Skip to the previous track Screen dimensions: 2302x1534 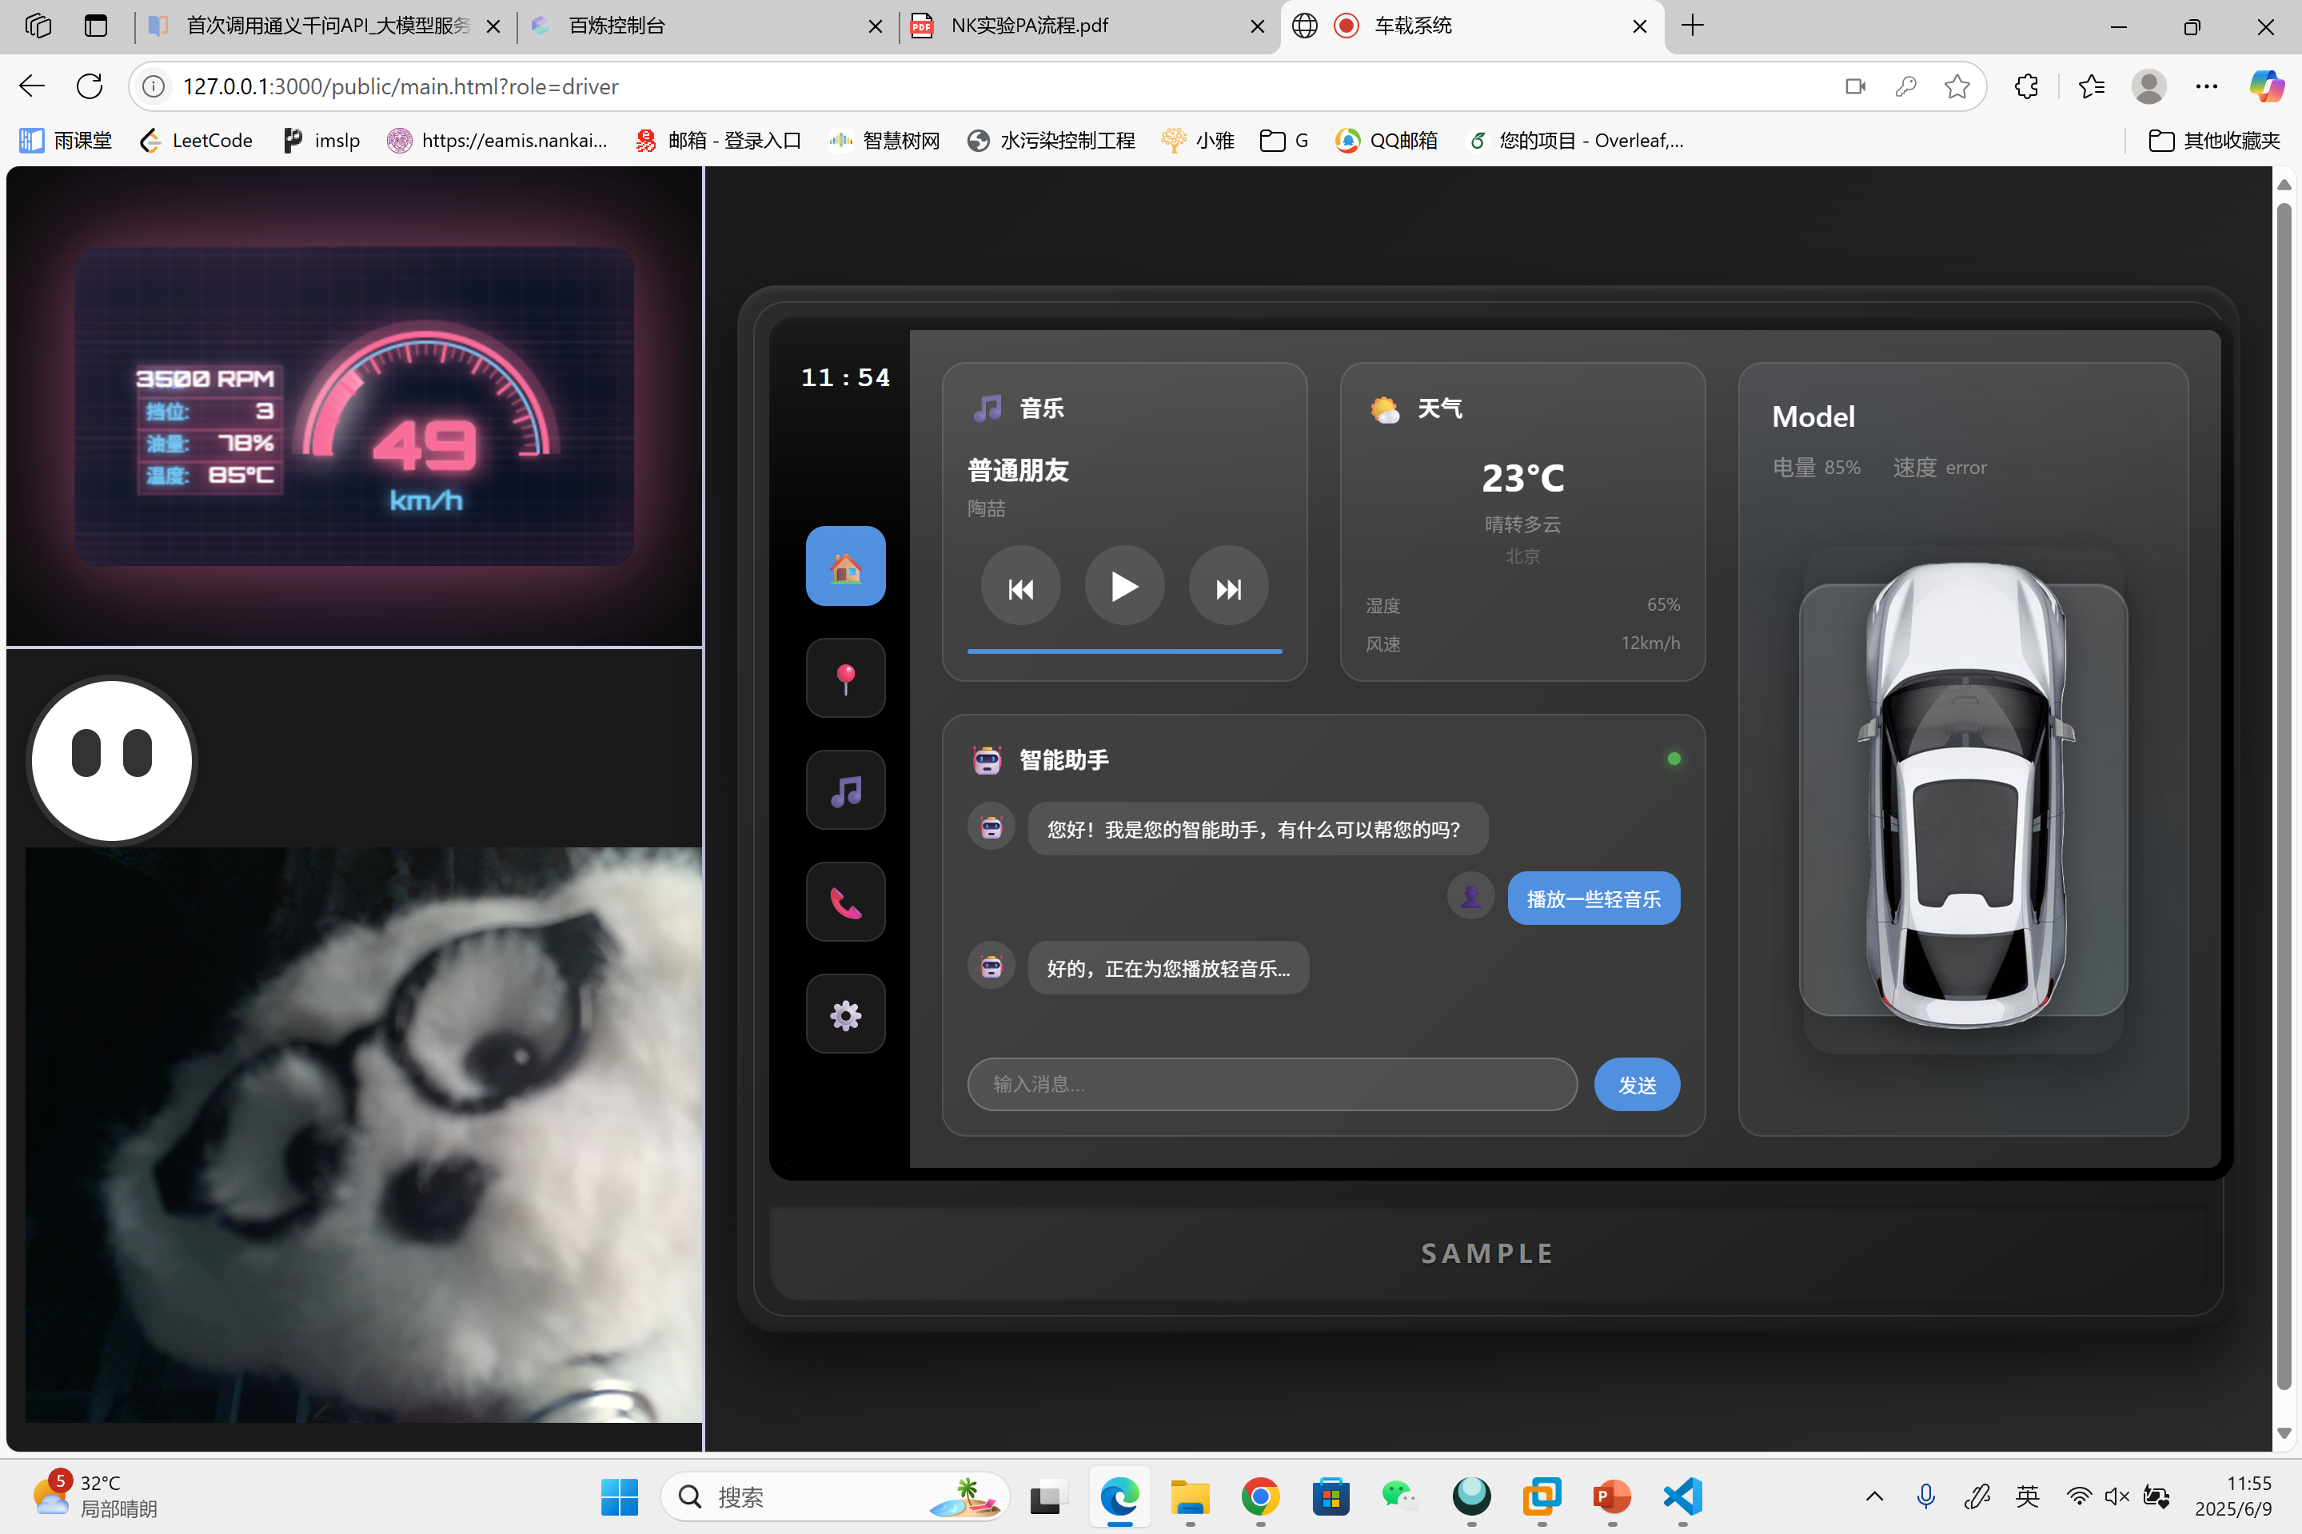click(1020, 587)
